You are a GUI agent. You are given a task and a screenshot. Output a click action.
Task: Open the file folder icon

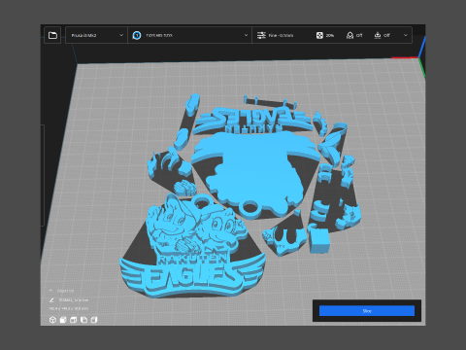[x=52, y=35]
